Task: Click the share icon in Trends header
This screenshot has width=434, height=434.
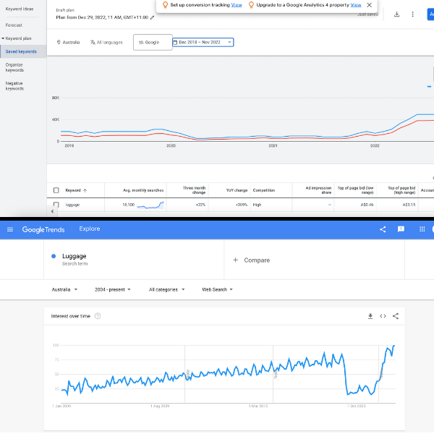Action: coord(383,229)
